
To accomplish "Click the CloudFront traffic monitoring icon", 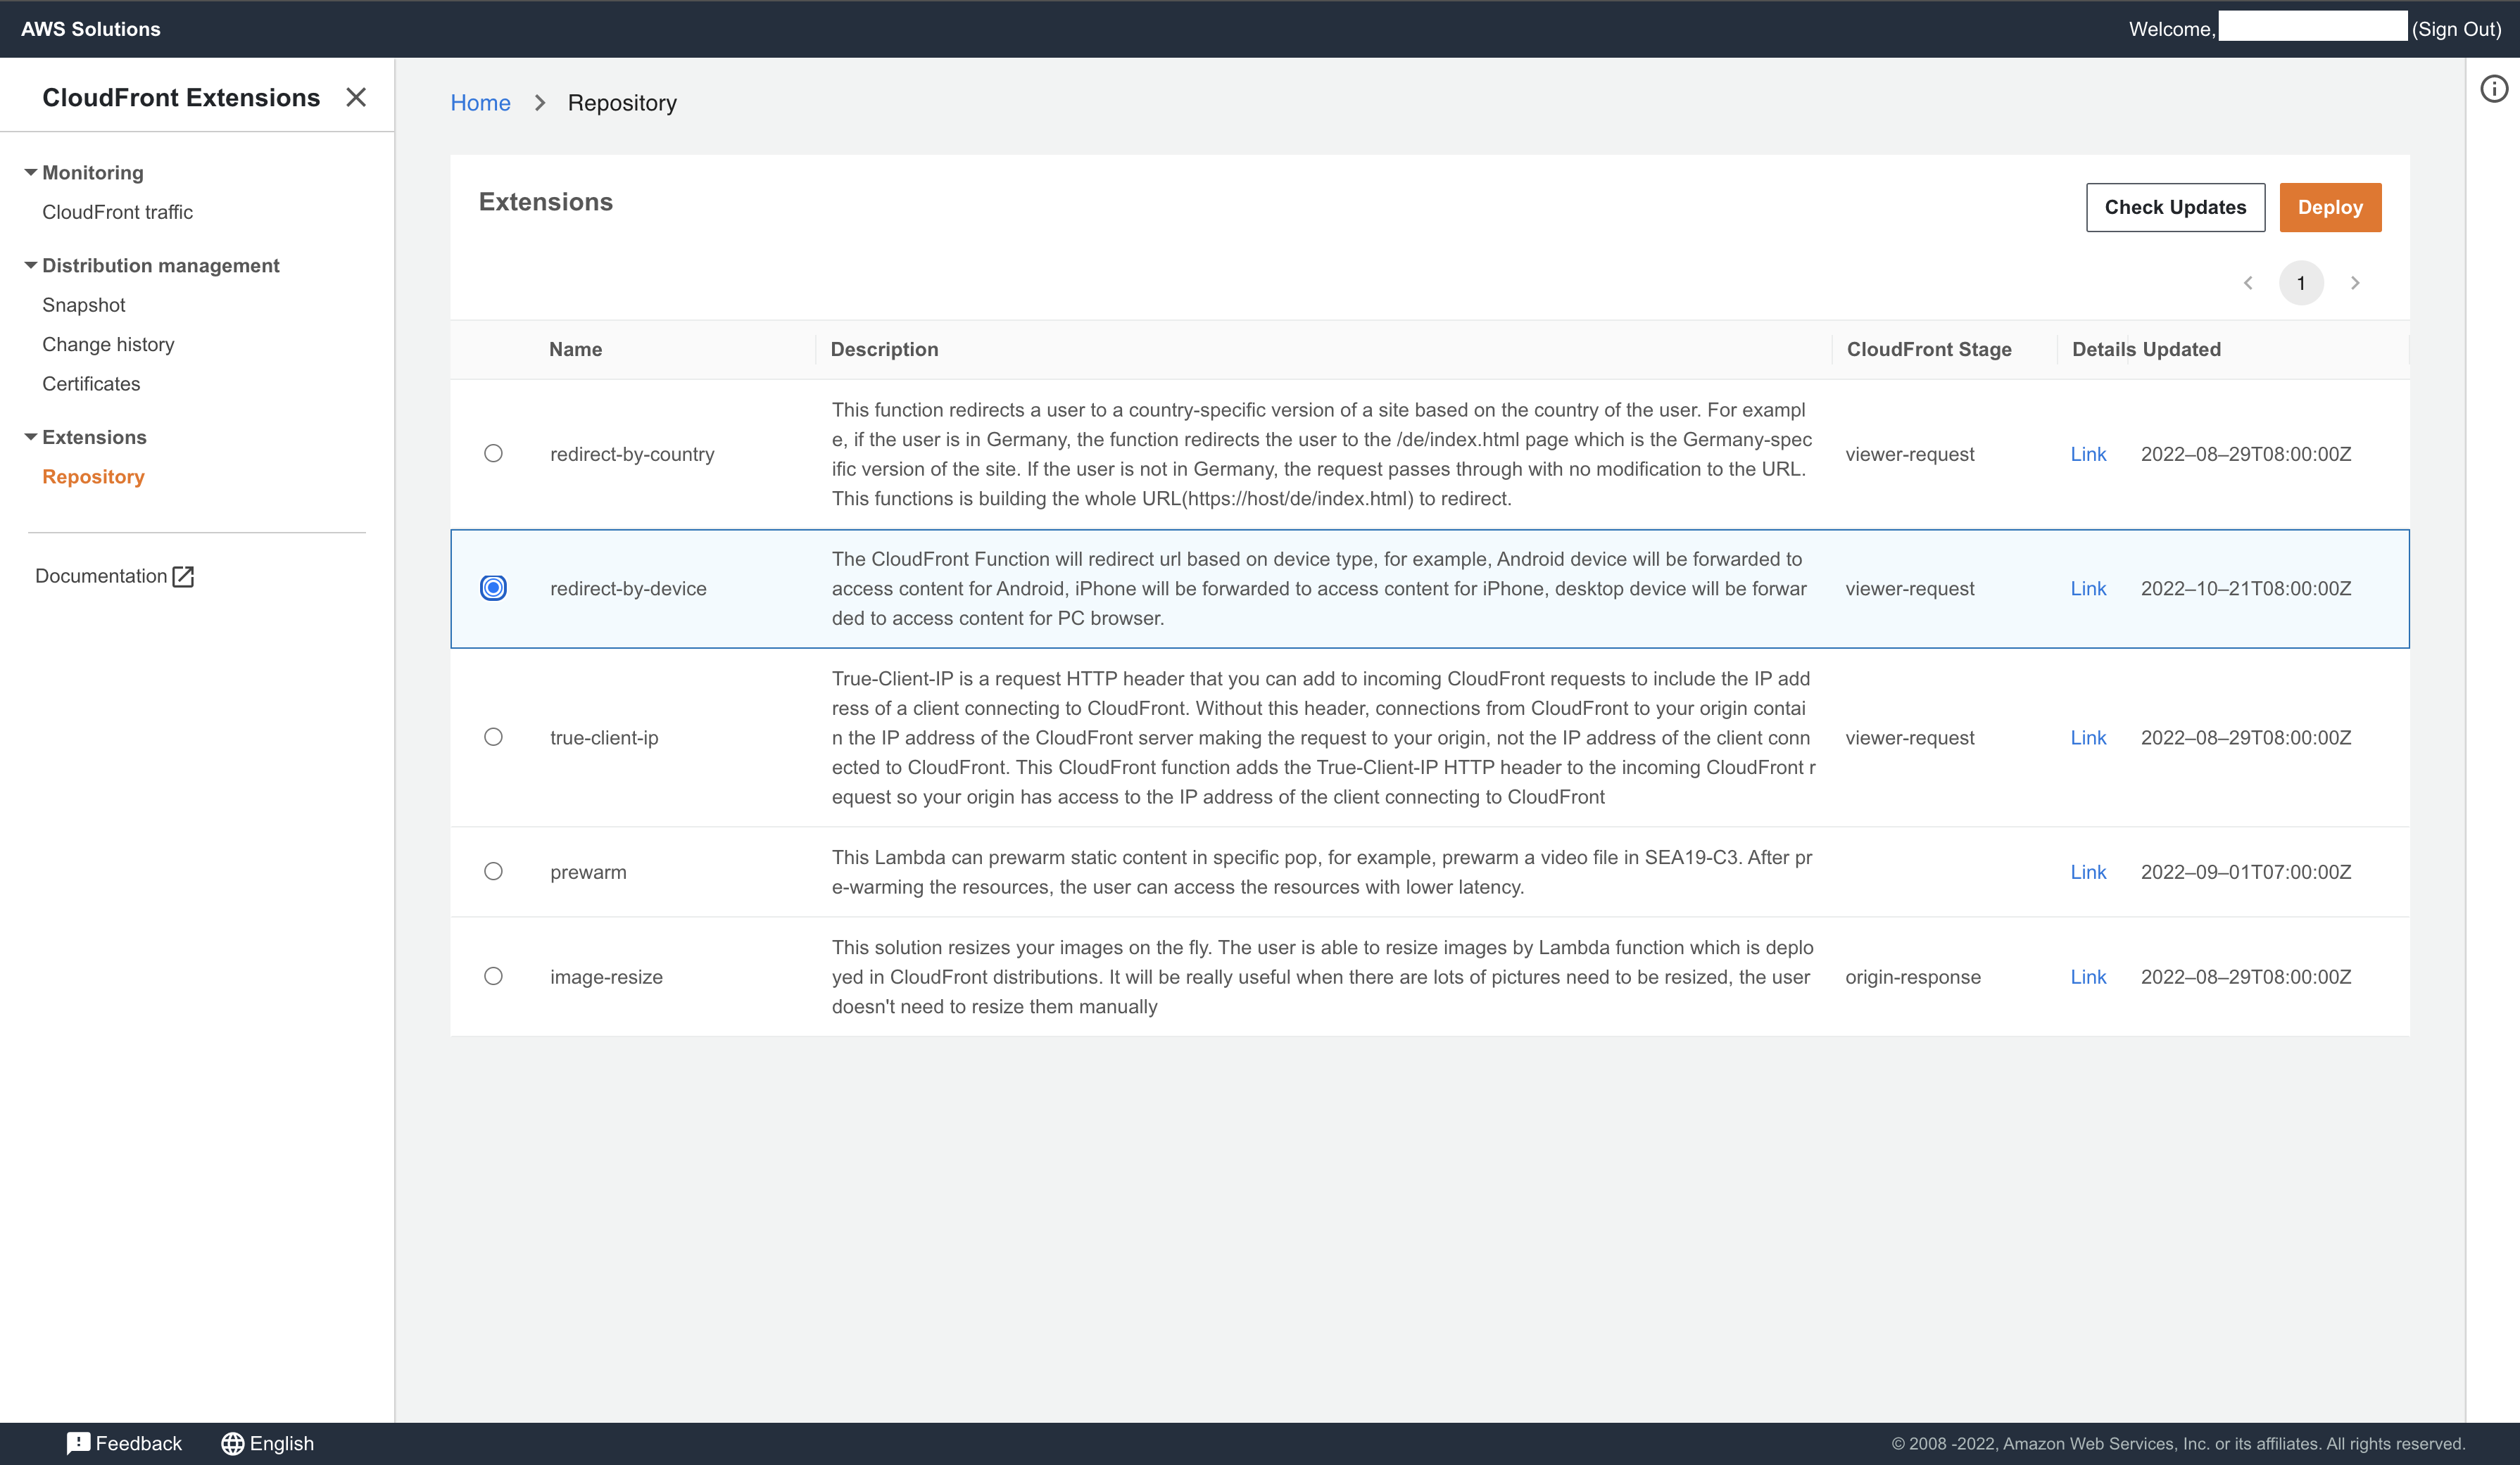I will 117,211.
